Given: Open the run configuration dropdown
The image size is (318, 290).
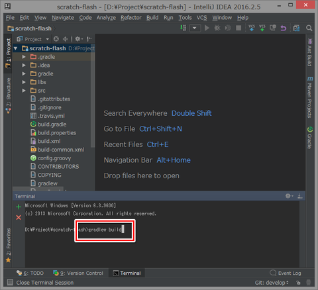Looking at the screenshot, I should pos(195,28).
